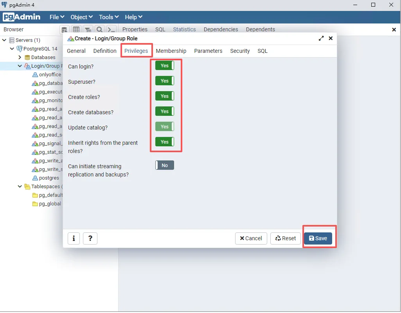Open the Dependencies tab in main panel
The width and height of the screenshot is (401, 313).
[x=221, y=29]
